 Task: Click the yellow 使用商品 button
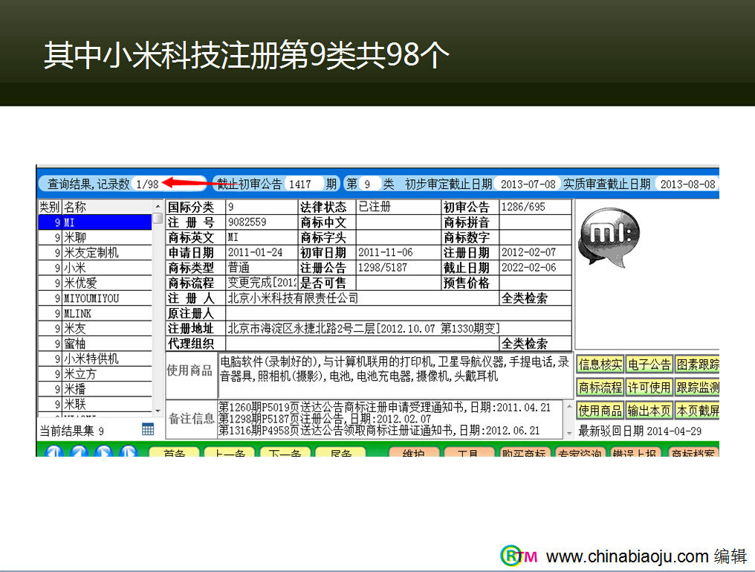(600, 411)
